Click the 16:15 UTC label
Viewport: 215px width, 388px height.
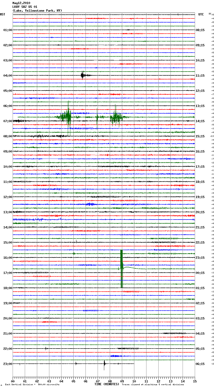200,152
